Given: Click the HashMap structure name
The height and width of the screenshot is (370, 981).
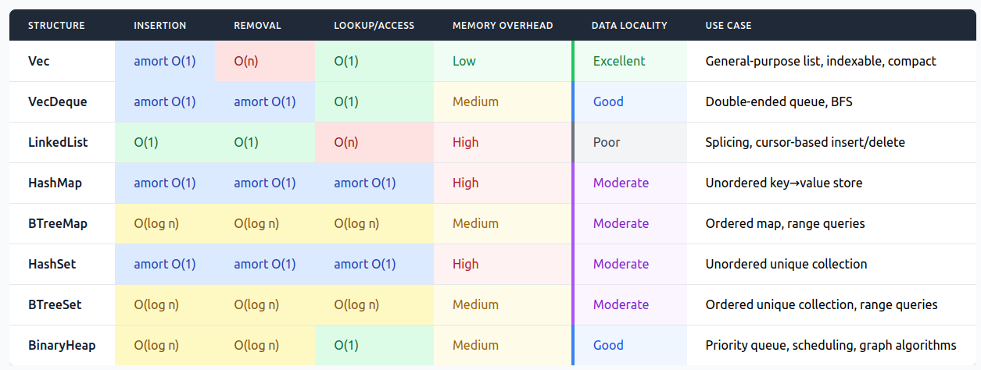Looking at the screenshot, I should tap(55, 183).
